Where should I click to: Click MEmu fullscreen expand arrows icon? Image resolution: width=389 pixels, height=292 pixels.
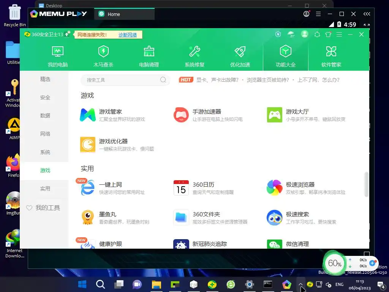pos(367,25)
